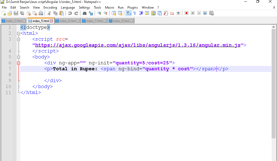The image size is (277, 161).
Task: Click the Find binoculars icon
Action: point(84,13)
